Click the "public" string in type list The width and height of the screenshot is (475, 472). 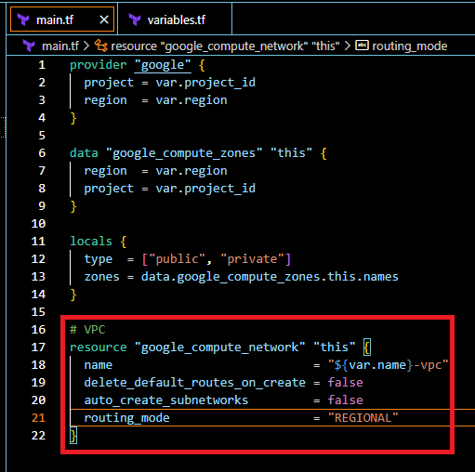(x=177, y=259)
